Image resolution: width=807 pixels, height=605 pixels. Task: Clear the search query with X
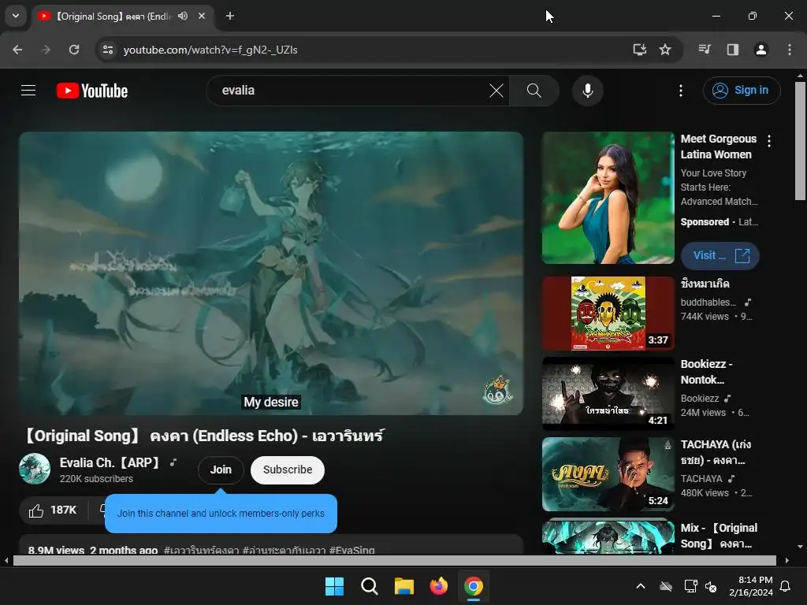[496, 91]
